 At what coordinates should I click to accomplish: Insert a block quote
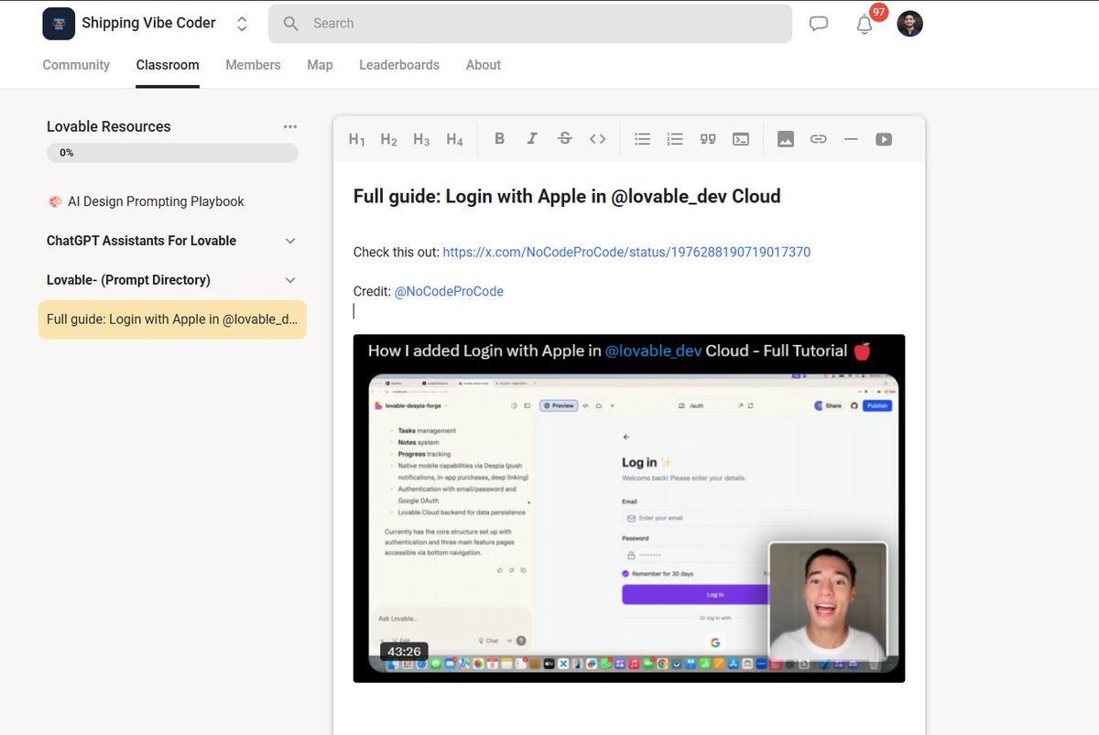coord(708,139)
